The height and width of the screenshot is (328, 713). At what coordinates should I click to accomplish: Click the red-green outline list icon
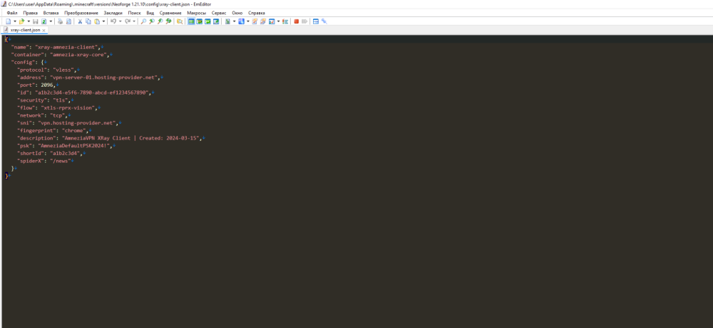click(285, 21)
